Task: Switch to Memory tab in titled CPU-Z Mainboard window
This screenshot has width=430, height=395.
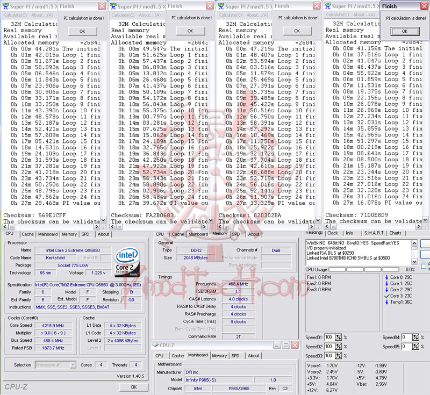Action: 219,356
